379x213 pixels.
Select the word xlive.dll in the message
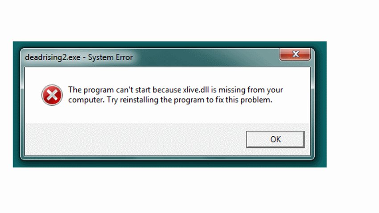(x=196, y=90)
